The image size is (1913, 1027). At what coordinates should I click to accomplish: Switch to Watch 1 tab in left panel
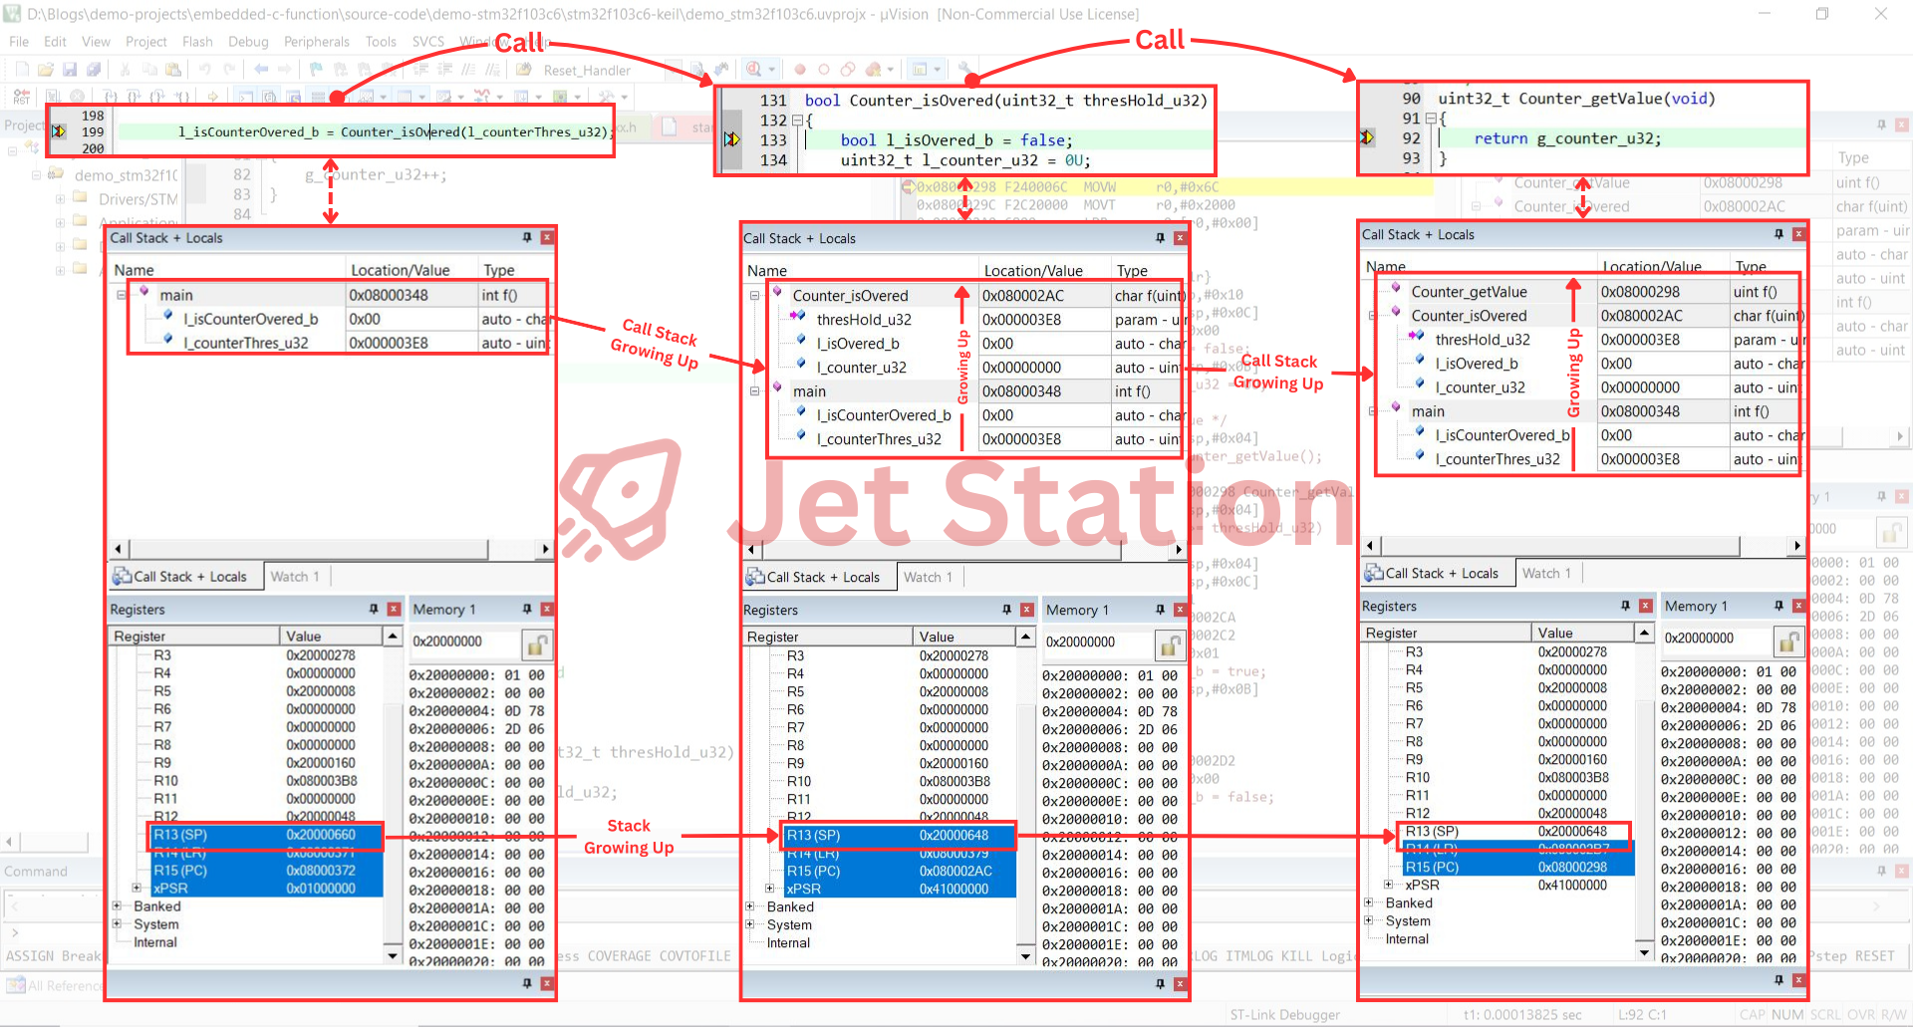(x=295, y=577)
